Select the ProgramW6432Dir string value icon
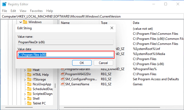The height and width of the screenshot is (110, 184). pos(63,74)
